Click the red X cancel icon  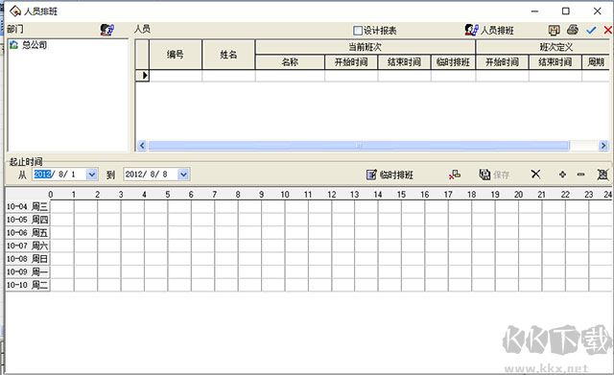click(607, 30)
